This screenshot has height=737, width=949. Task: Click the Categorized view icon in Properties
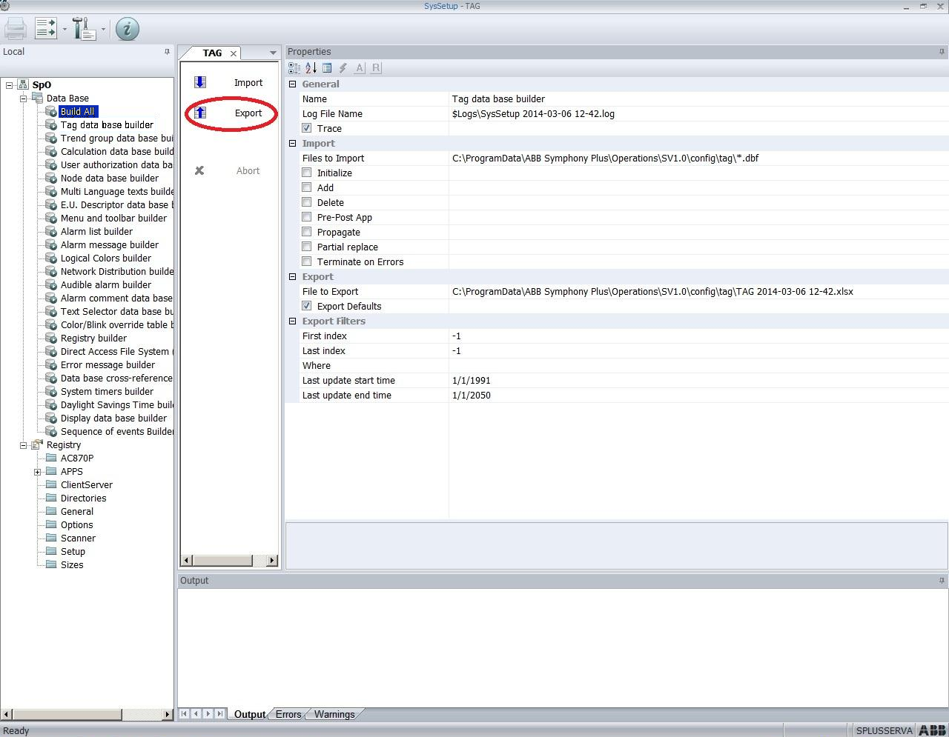coord(294,67)
